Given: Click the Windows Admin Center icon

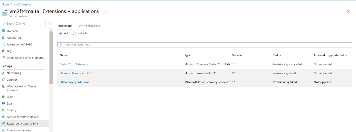Looking at the screenshot, I should (x=3, y=87).
